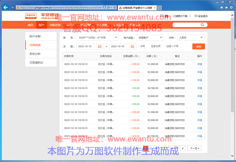
Task: Click the security shield icon in address bar
Action: [x=104, y=7]
